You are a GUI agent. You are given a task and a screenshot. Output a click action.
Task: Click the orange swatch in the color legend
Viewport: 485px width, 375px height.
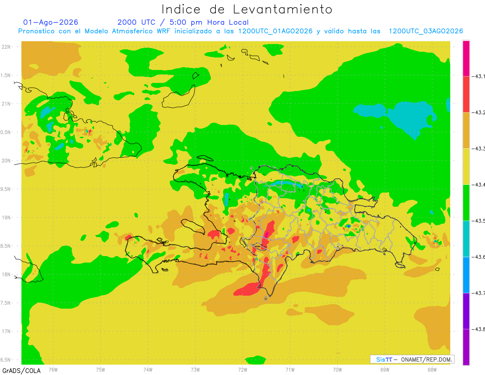[466, 130]
